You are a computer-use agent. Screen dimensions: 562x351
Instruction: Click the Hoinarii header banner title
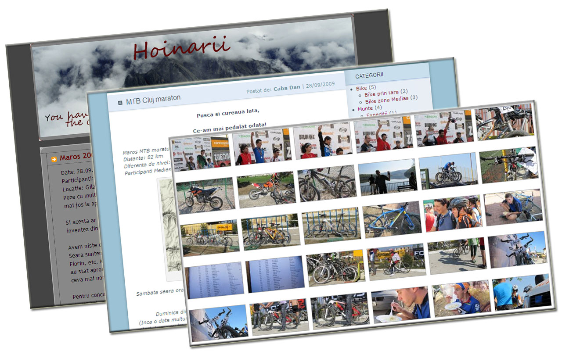[182, 47]
